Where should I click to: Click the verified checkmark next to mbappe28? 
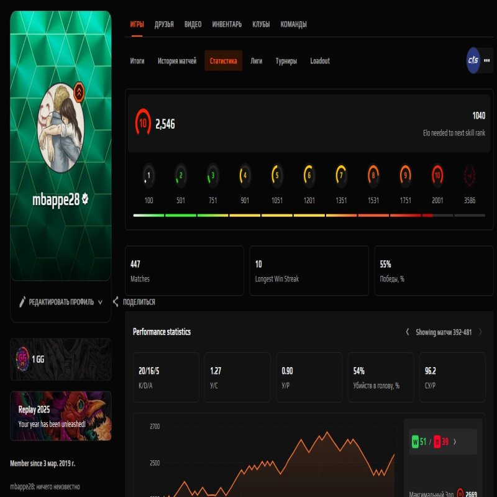pos(85,199)
